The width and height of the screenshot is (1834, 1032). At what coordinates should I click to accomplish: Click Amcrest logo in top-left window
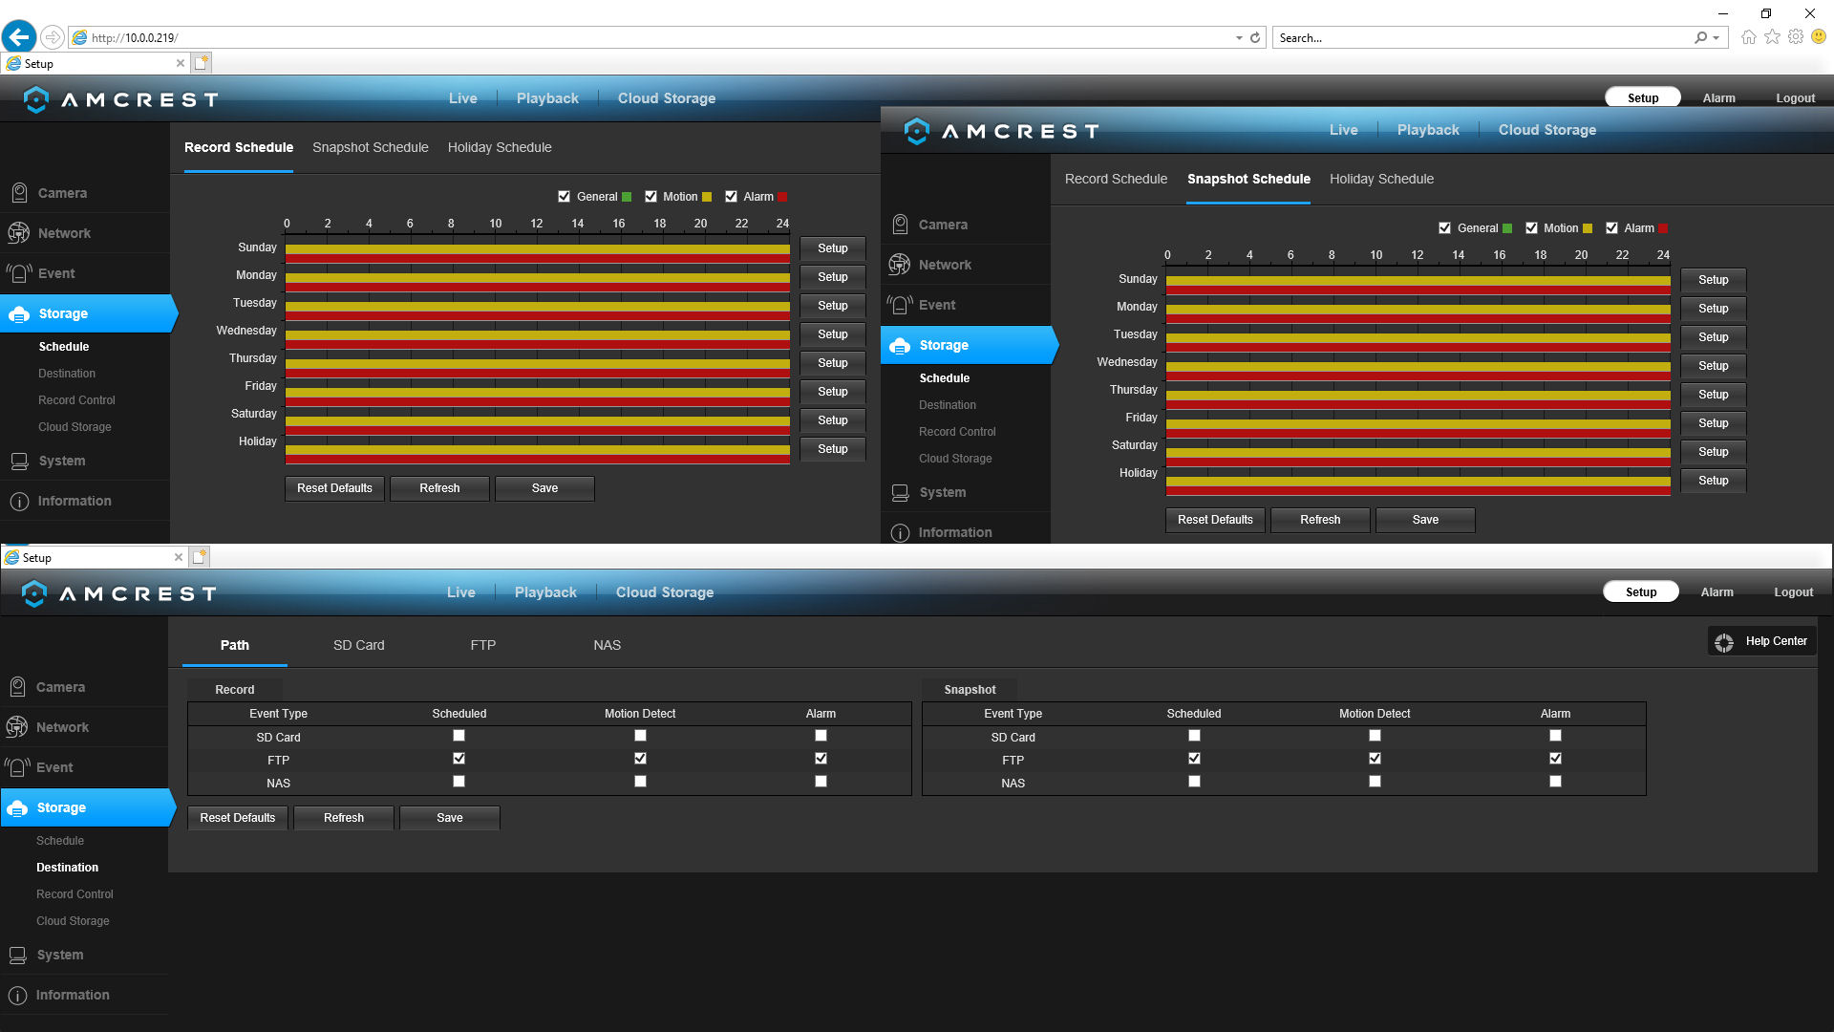point(121,99)
